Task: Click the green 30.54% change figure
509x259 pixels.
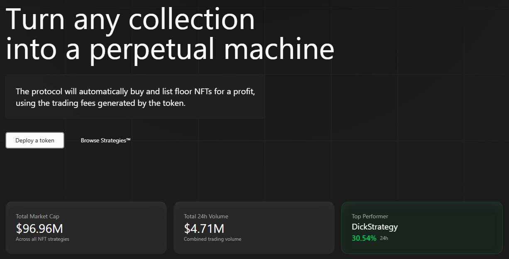Action: [364, 238]
